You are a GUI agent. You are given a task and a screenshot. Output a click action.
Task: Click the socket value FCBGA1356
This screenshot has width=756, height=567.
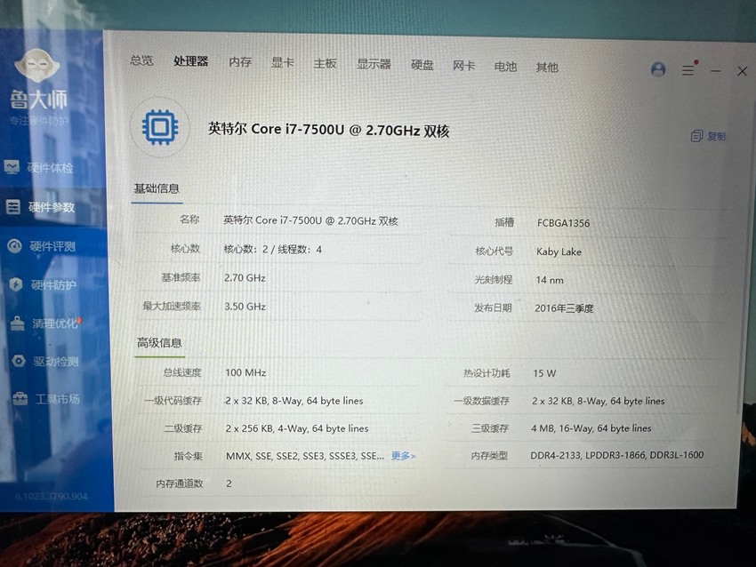pos(563,223)
